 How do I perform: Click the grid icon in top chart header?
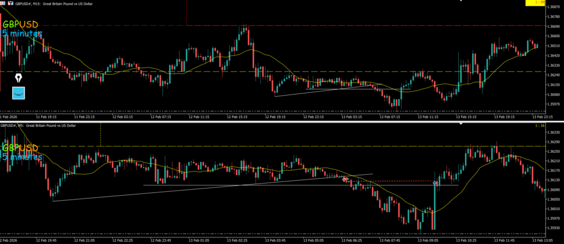point(3,3)
